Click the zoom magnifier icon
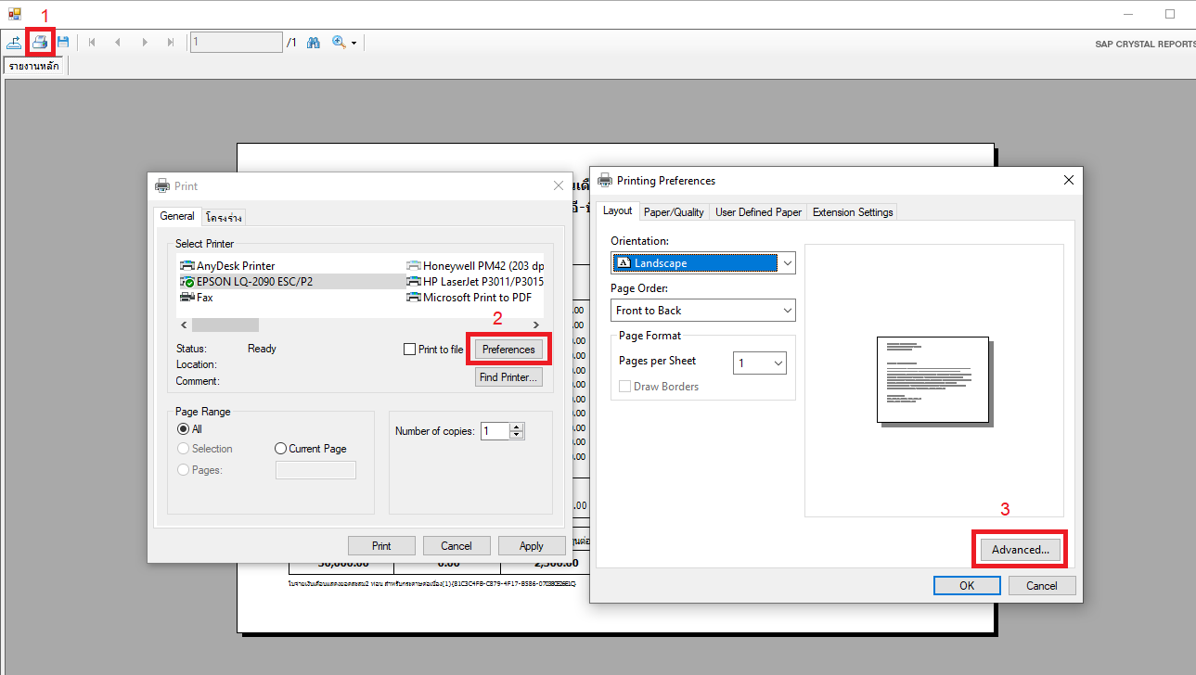This screenshot has height=675, width=1196. coord(339,43)
